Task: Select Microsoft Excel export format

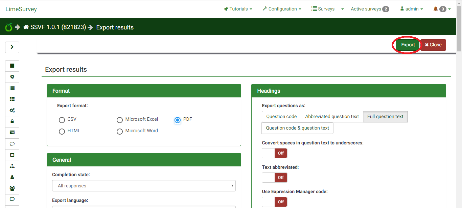Action: [x=120, y=120]
